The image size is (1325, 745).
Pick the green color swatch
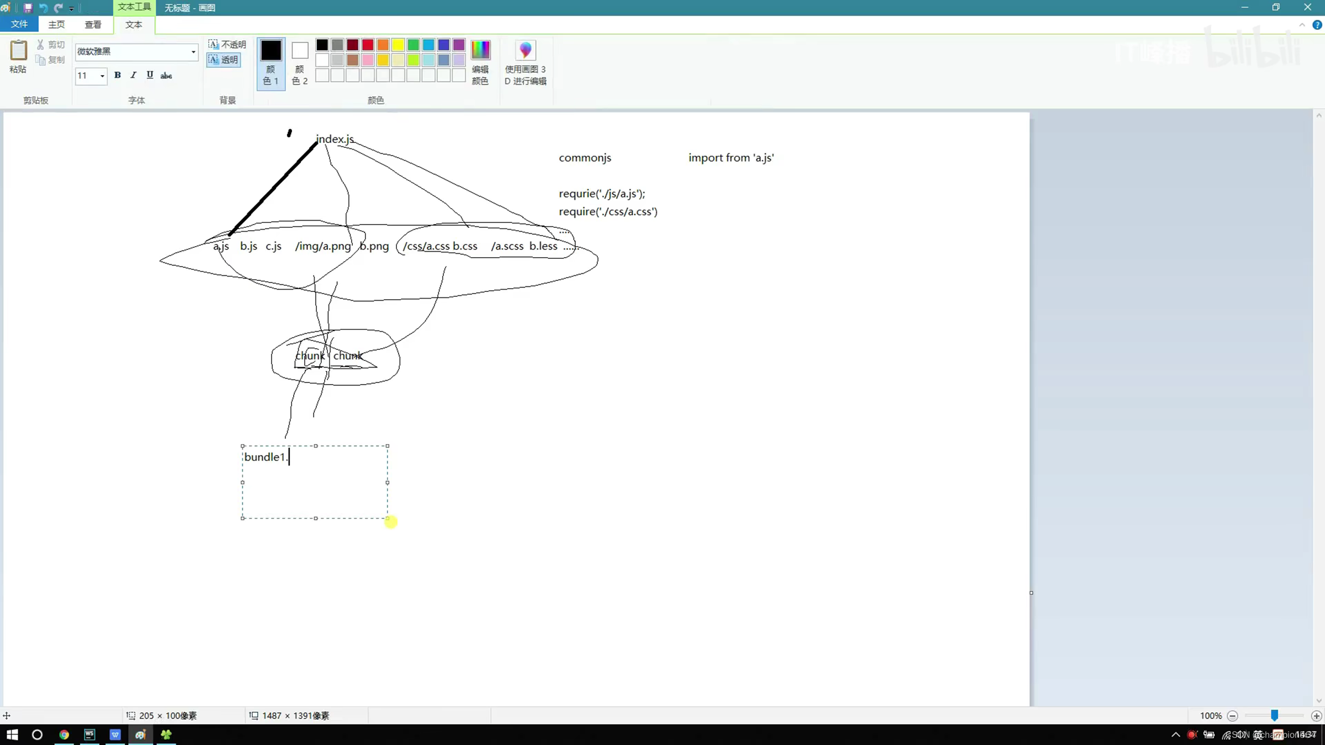tap(413, 45)
